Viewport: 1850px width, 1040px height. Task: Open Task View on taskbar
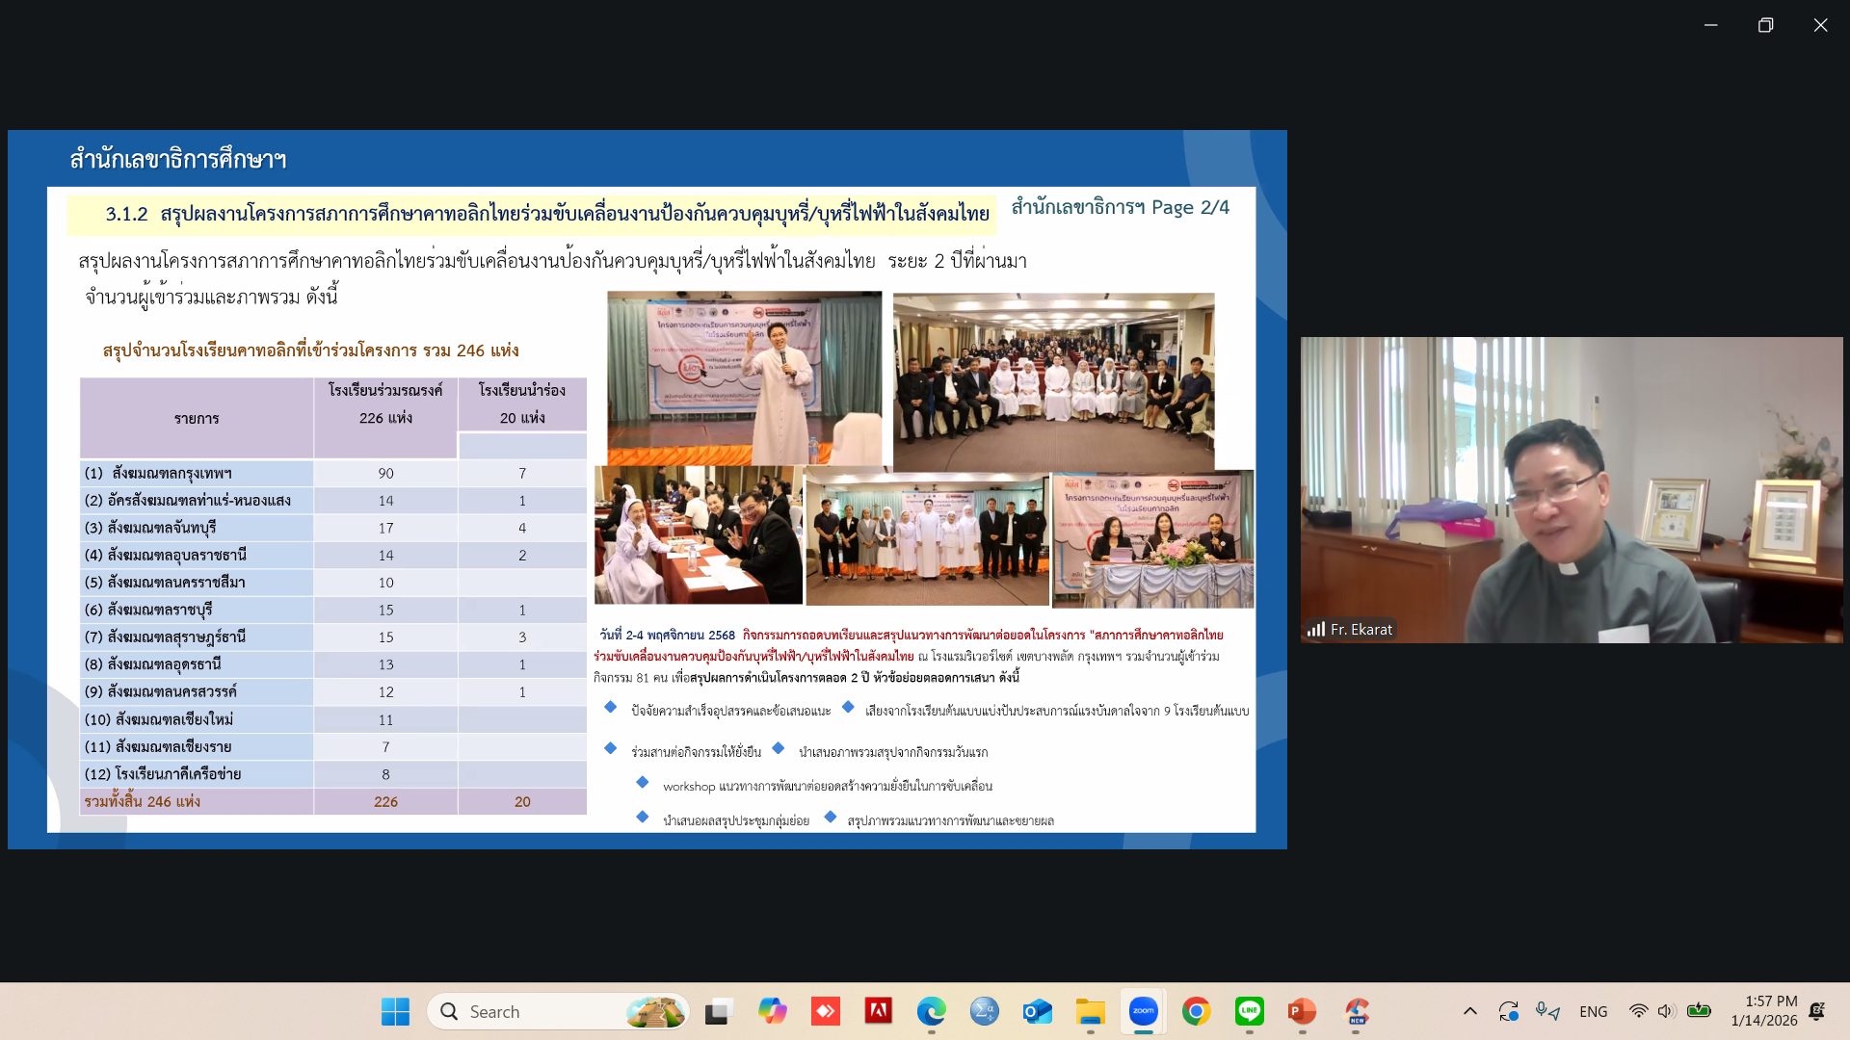point(718,1011)
